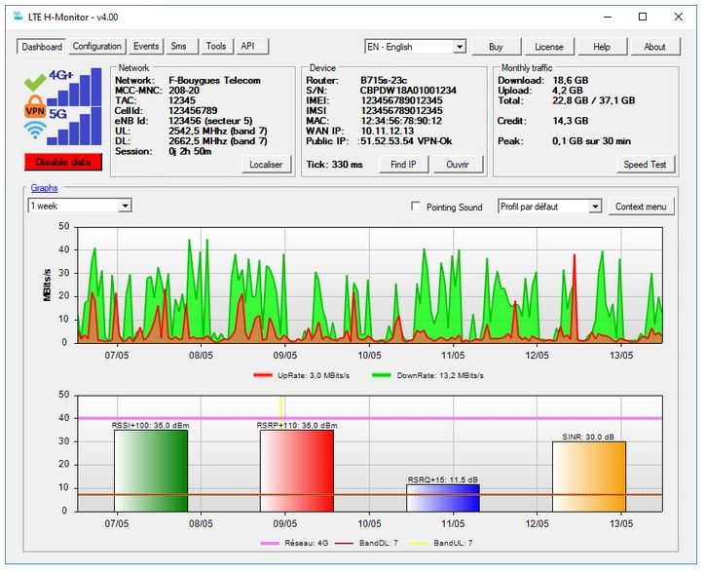Click the 5G signal strength bars

tap(74, 126)
